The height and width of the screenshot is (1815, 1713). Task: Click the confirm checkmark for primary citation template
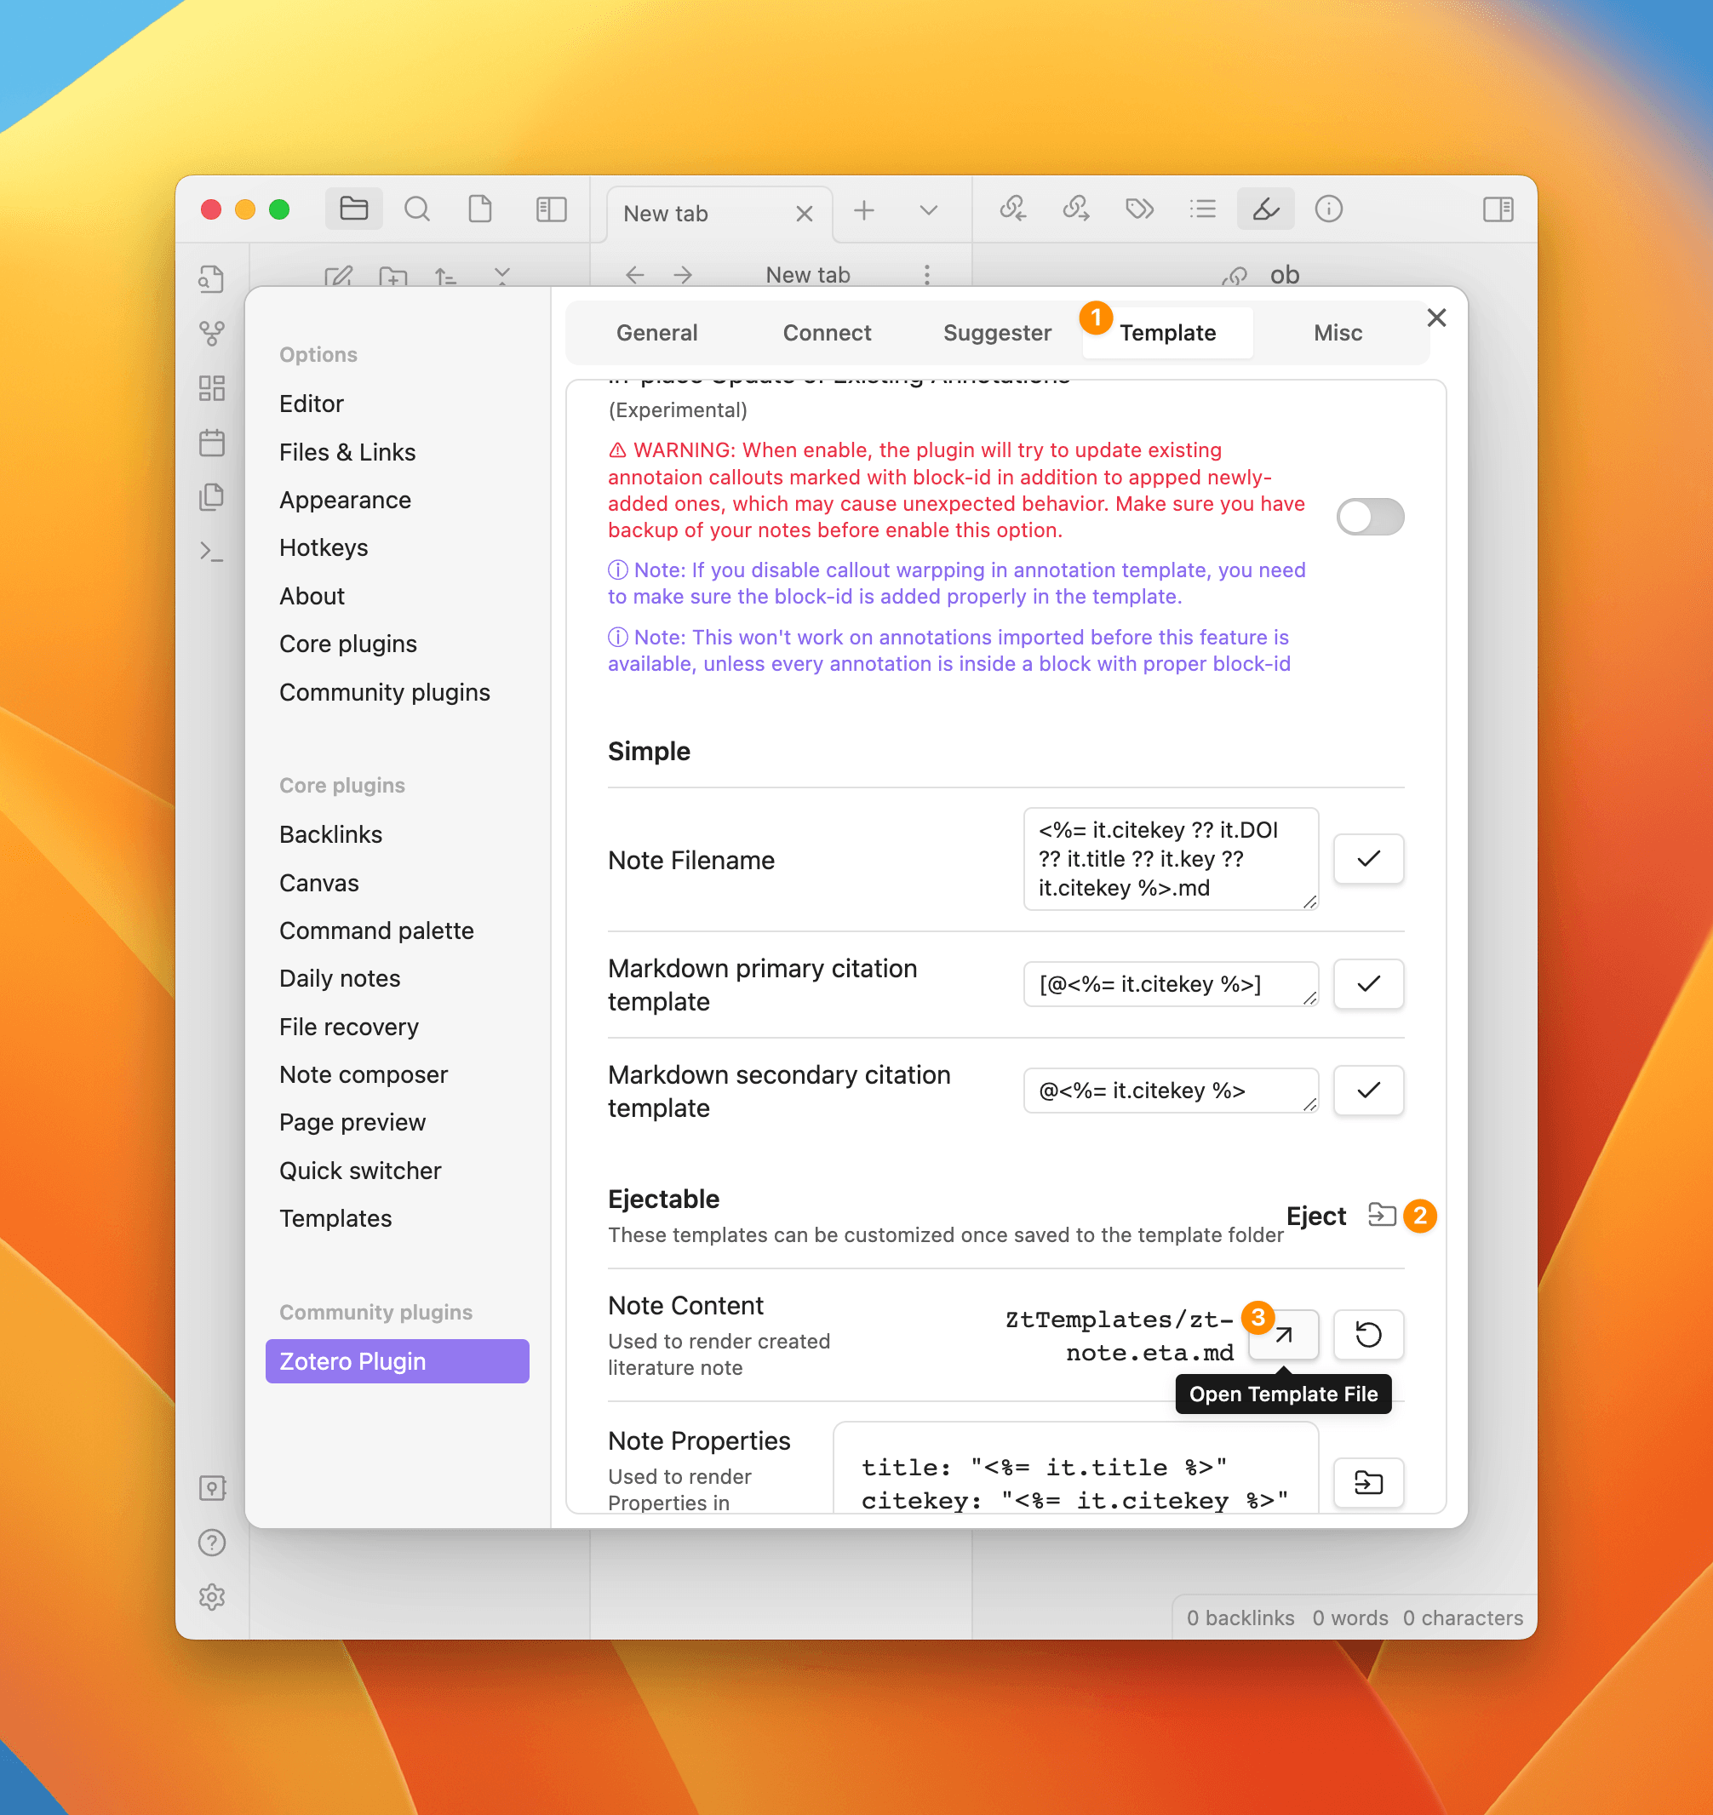1368,984
